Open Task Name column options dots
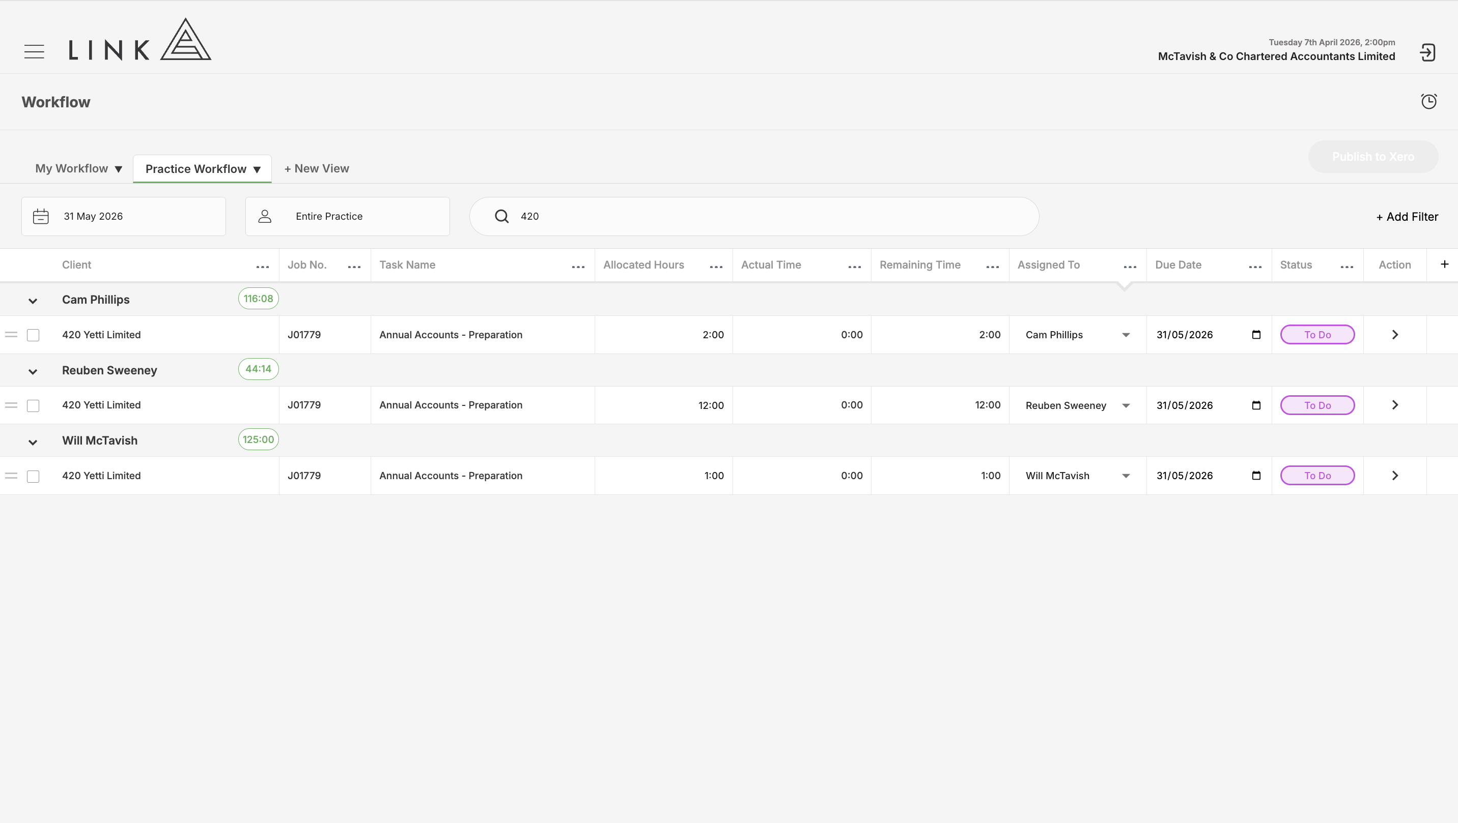1458x823 pixels. click(x=578, y=267)
